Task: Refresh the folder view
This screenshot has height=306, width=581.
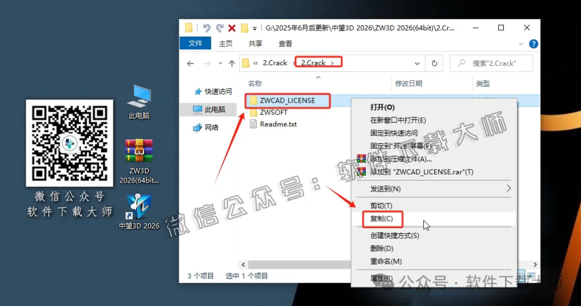Action: [434, 63]
